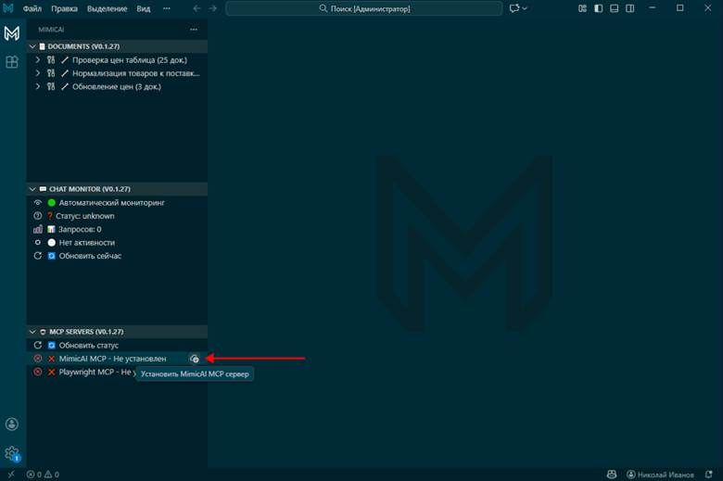723x481 pixels.
Task: Expand the Проверка цен таблица item
Action: click(38, 59)
